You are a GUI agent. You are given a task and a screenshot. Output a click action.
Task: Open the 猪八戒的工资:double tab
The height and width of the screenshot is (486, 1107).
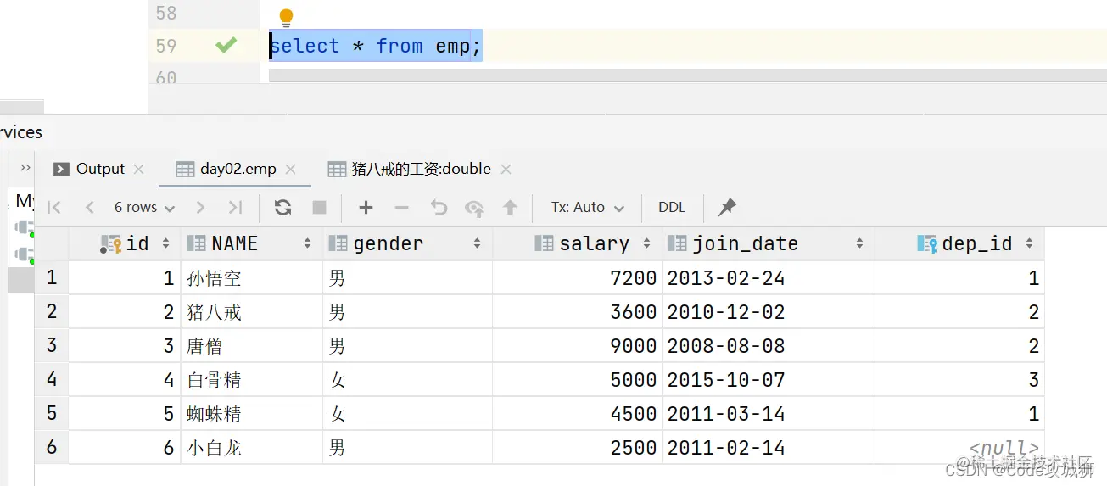(x=421, y=169)
